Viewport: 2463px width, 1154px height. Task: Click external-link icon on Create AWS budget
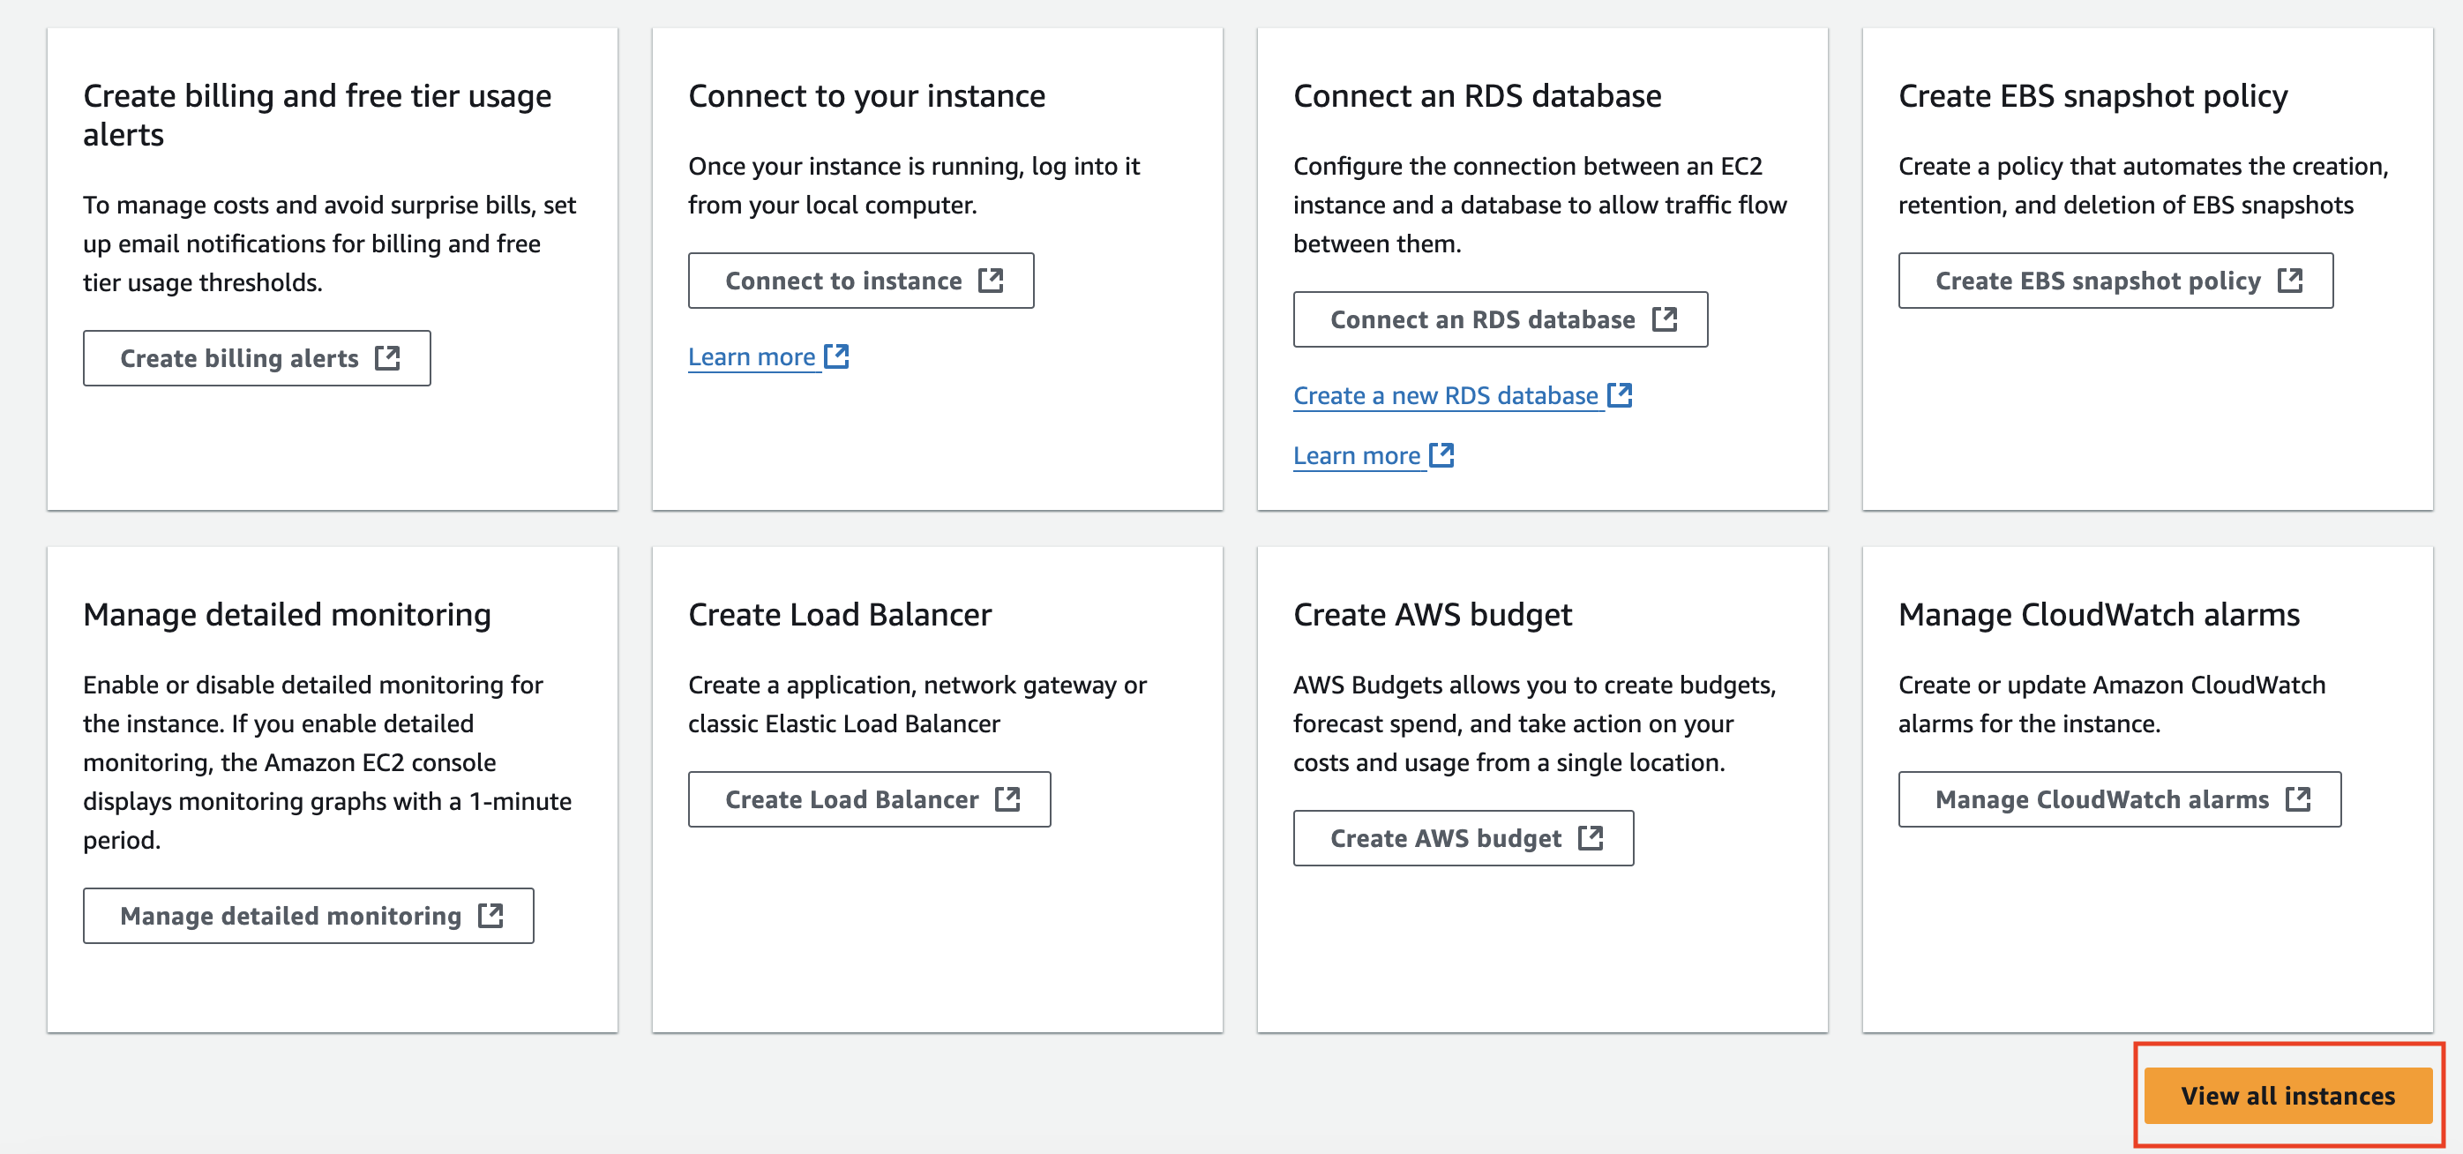click(x=1590, y=837)
